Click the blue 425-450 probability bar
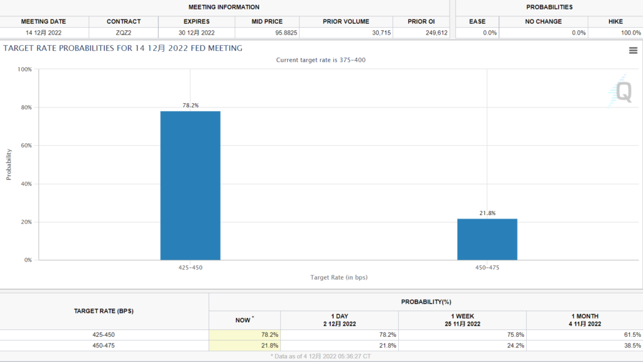The width and height of the screenshot is (643, 362). (190, 185)
